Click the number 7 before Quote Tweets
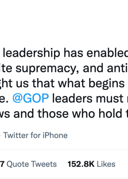 [2, 164]
